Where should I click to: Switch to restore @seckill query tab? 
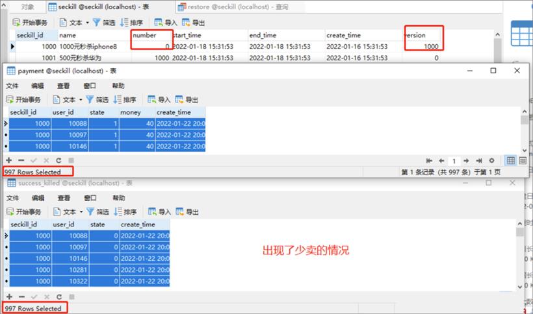click(233, 6)
